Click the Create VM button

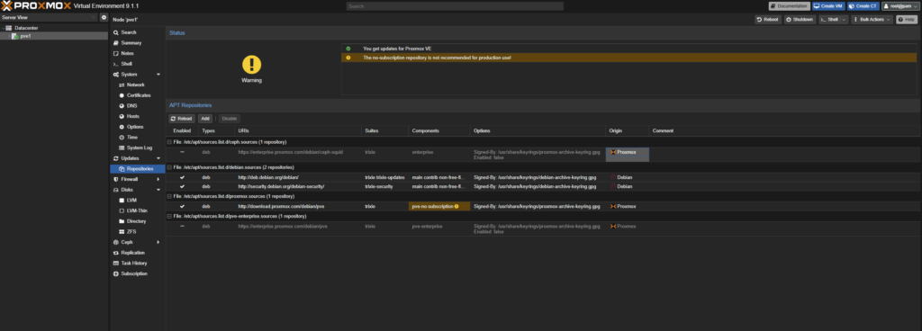tap(828, 6)
